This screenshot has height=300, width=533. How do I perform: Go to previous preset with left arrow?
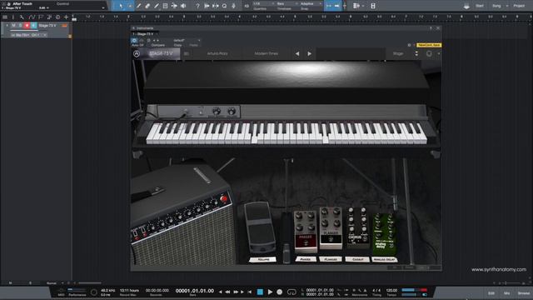(x=297, y=53)
